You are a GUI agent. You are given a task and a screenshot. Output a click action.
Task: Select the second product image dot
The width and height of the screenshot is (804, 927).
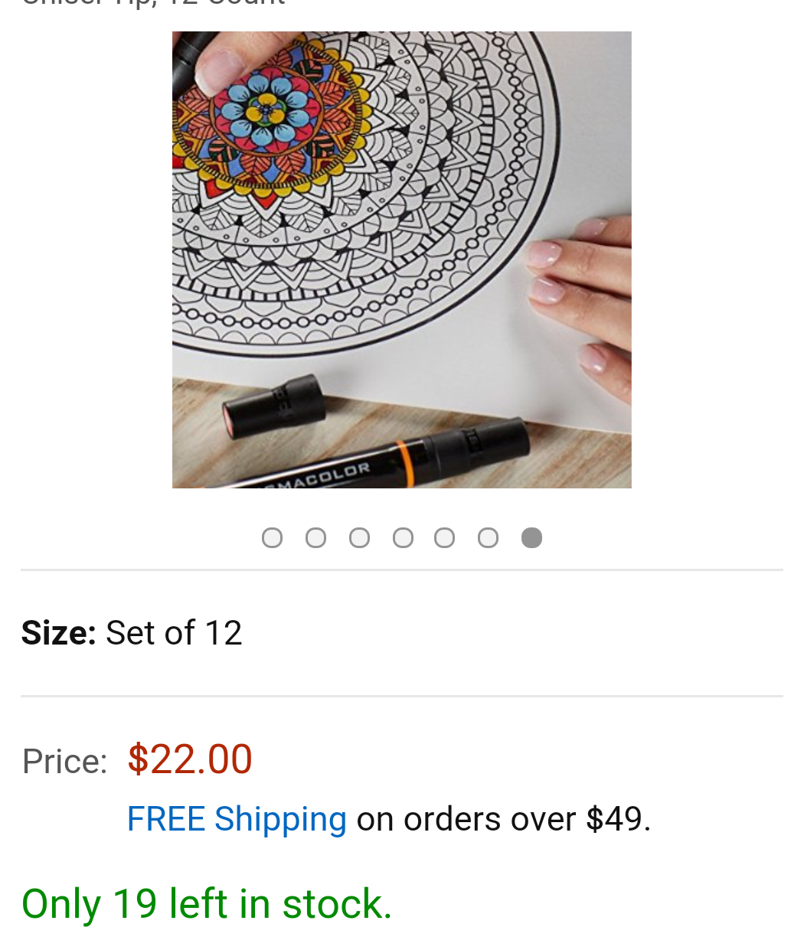pos(315,538)
